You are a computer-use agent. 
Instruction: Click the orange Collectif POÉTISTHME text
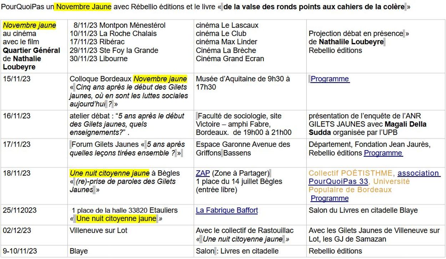coord(351,173)
